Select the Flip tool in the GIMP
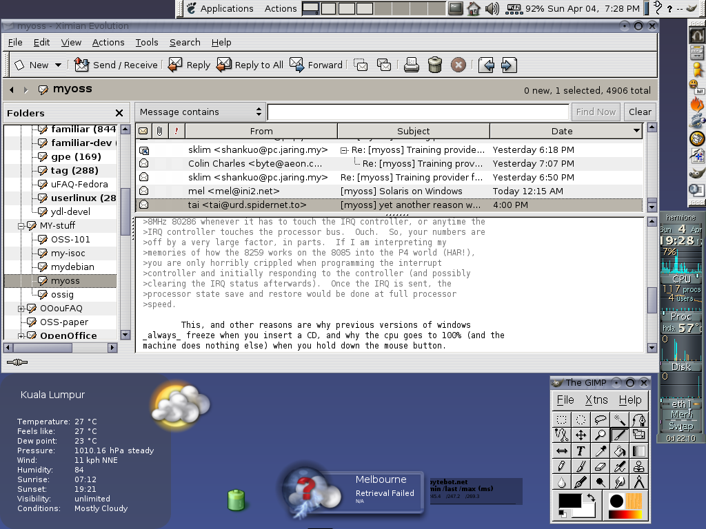 (x=561, y=450)
